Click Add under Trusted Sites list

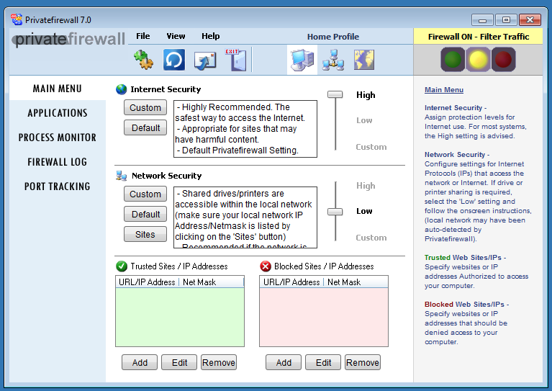pyautogui.click(x=140, y=362)
